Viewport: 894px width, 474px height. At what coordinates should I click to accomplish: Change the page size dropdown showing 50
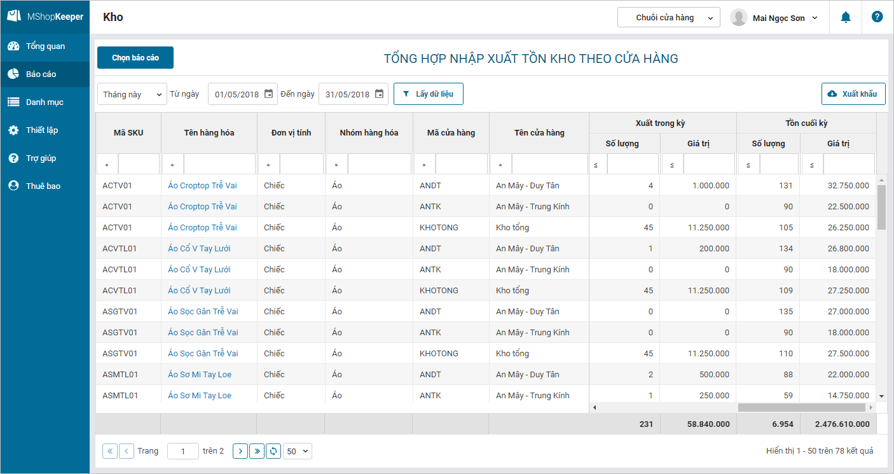click(298, 451)
